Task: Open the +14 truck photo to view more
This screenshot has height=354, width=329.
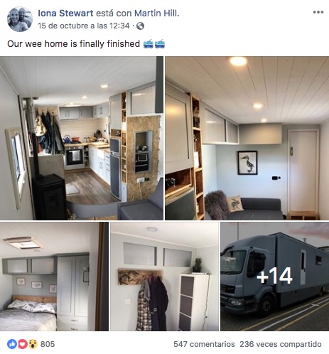Action: click(275, 277)
